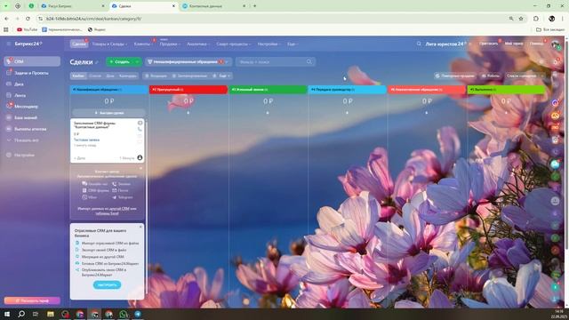This screenshot has width=569, height=320.
Task: Open Лента in the left sidebar
Action: tap(20, 95)
